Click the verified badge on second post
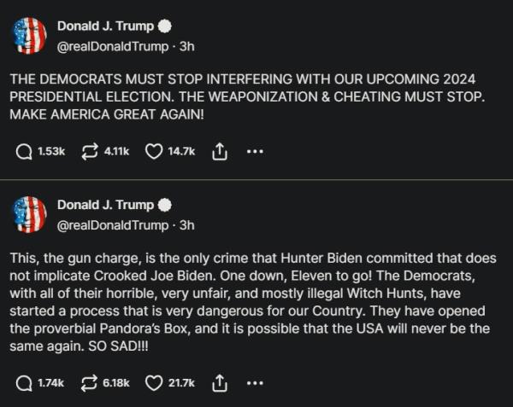Screen dimensions: 513x407 (x=166, y=206)
